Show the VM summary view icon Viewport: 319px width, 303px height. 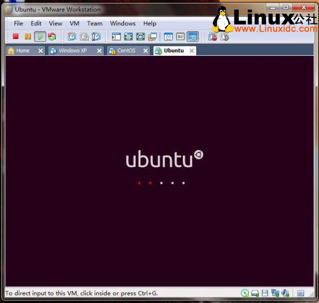168,36
